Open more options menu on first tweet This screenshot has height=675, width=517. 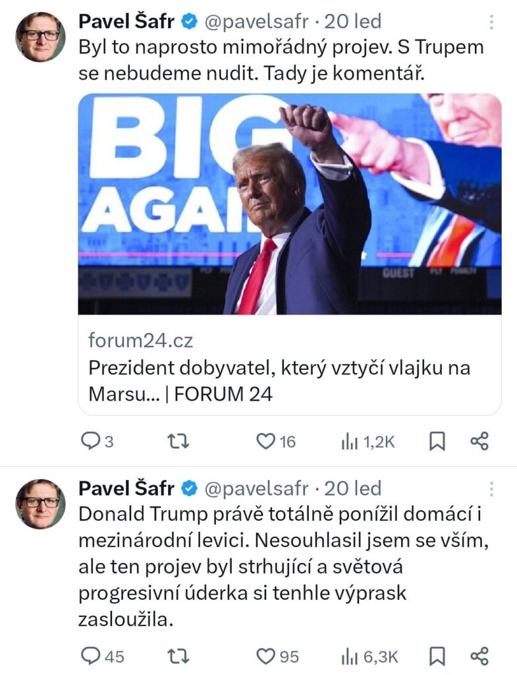point(491,23)
